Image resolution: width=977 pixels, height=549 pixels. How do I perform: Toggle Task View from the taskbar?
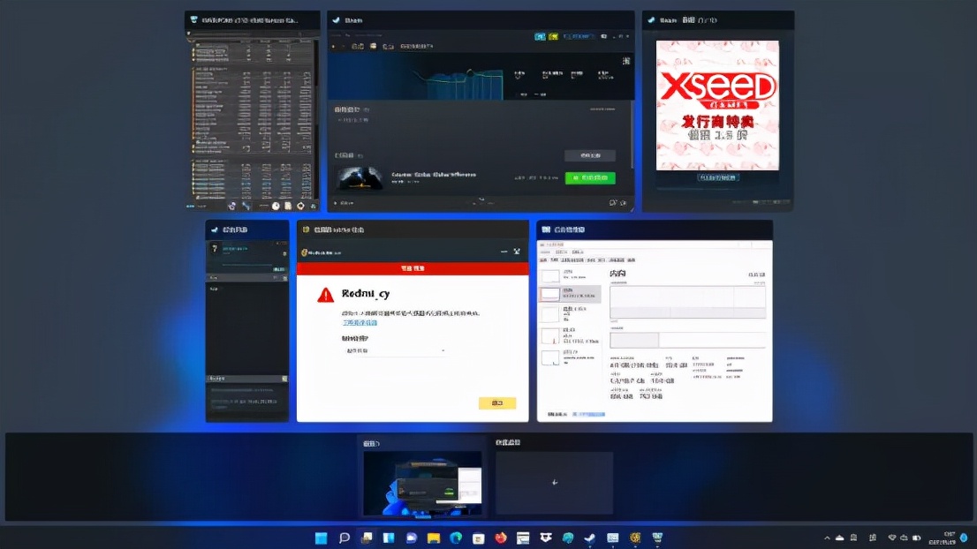367,538
